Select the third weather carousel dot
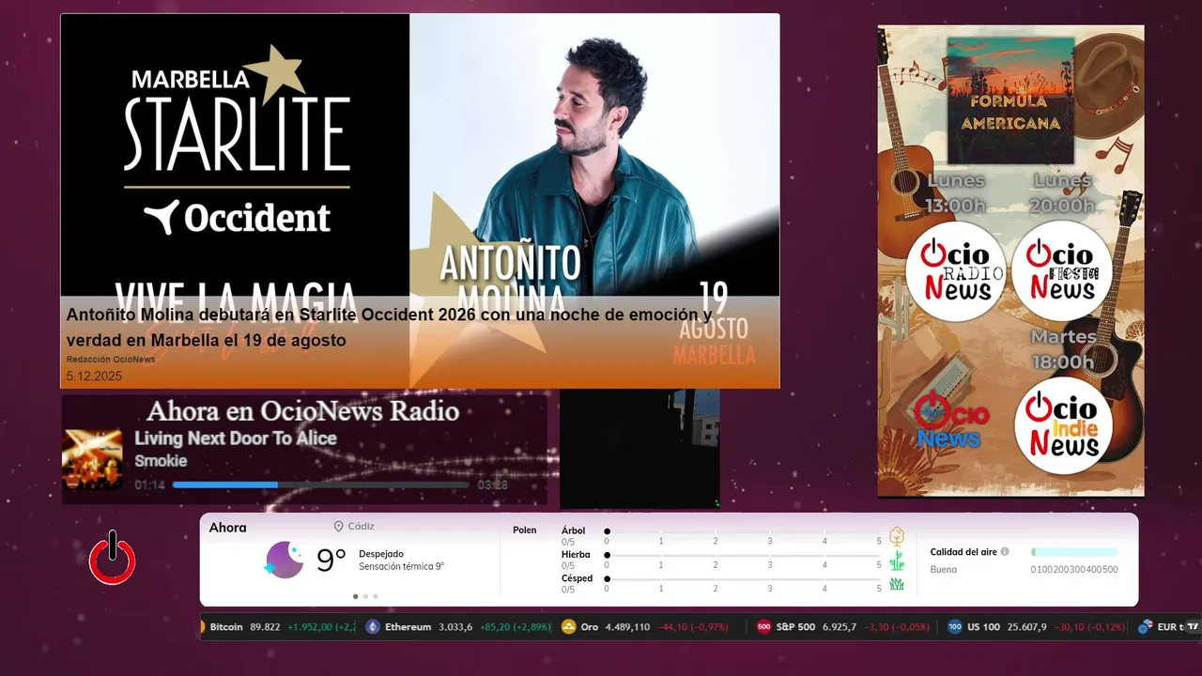This screenshot has width=1202, height=676. [376, 596]
